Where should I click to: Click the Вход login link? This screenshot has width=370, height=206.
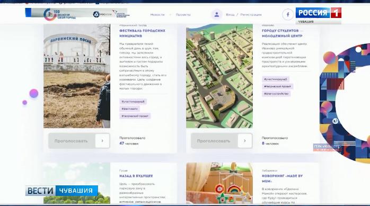[230, 15]
